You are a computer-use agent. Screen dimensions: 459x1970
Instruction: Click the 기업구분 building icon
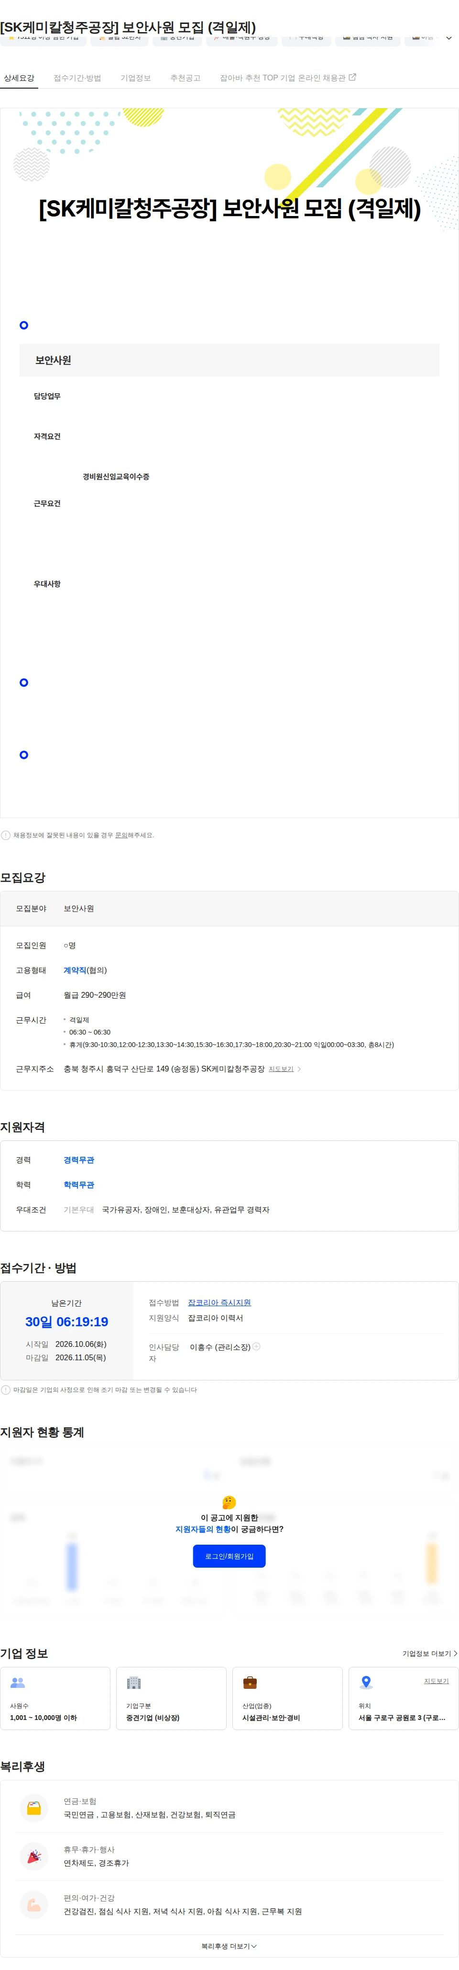(134, 1683)
